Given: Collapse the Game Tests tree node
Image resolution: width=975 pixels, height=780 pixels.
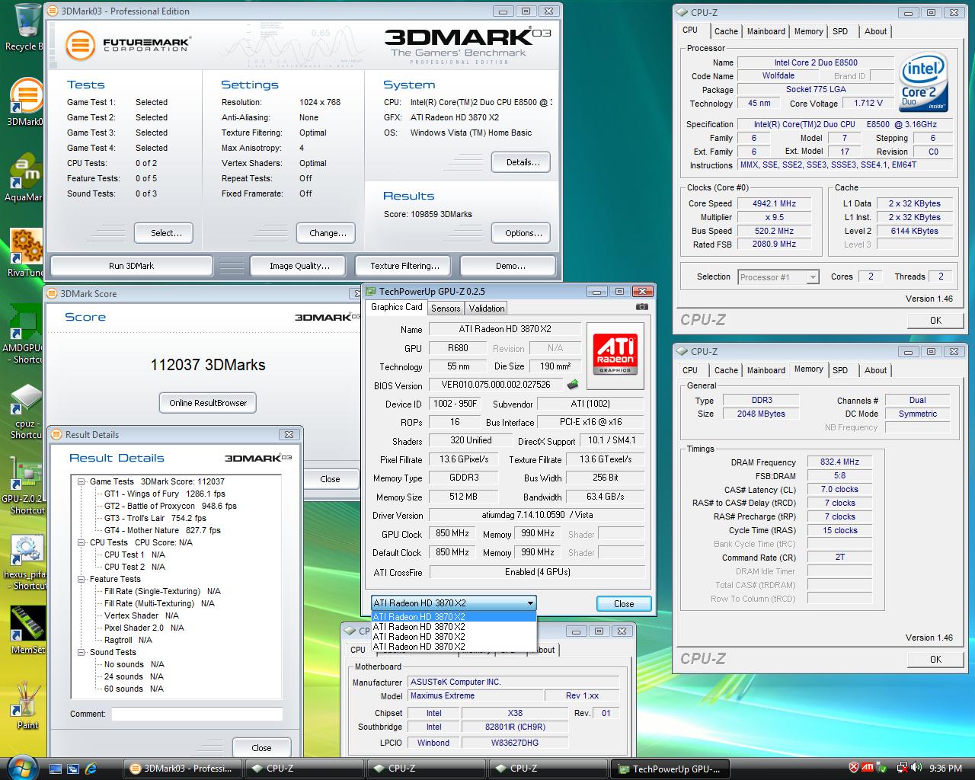Looking at the screenshot, I should [82, 481].
